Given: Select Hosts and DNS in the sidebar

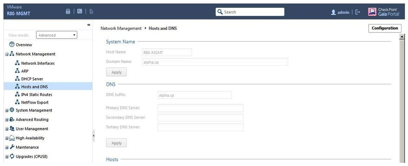Looking at the screenshot, I should click(x=35, y=87).
